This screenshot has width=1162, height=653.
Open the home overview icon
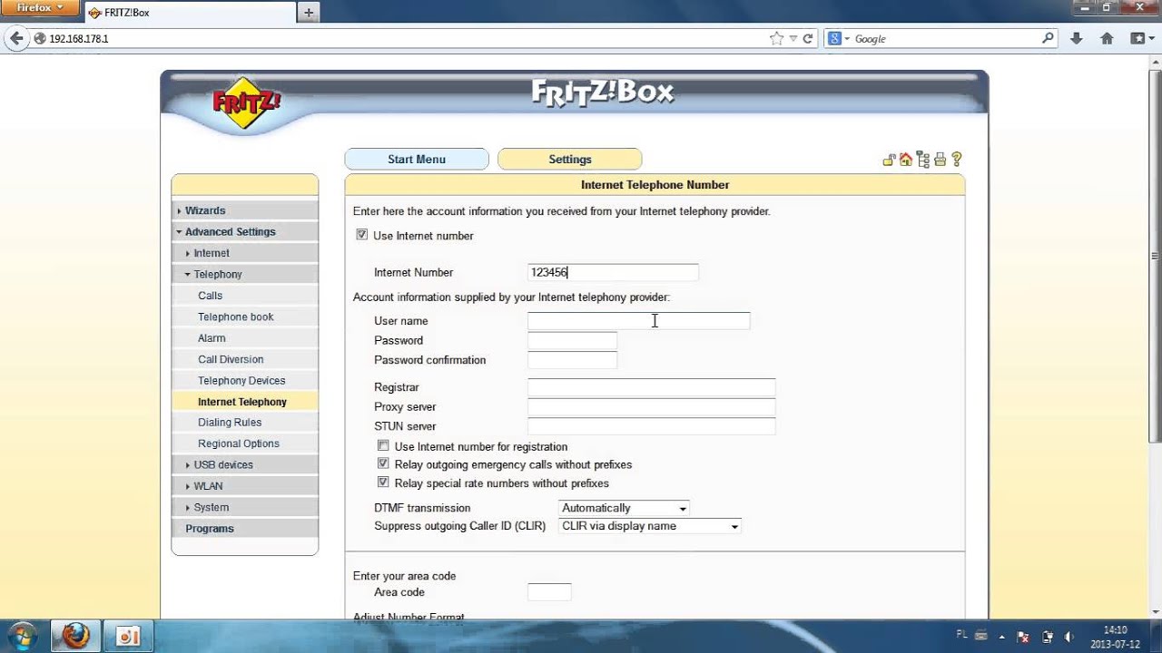point(905,160)
